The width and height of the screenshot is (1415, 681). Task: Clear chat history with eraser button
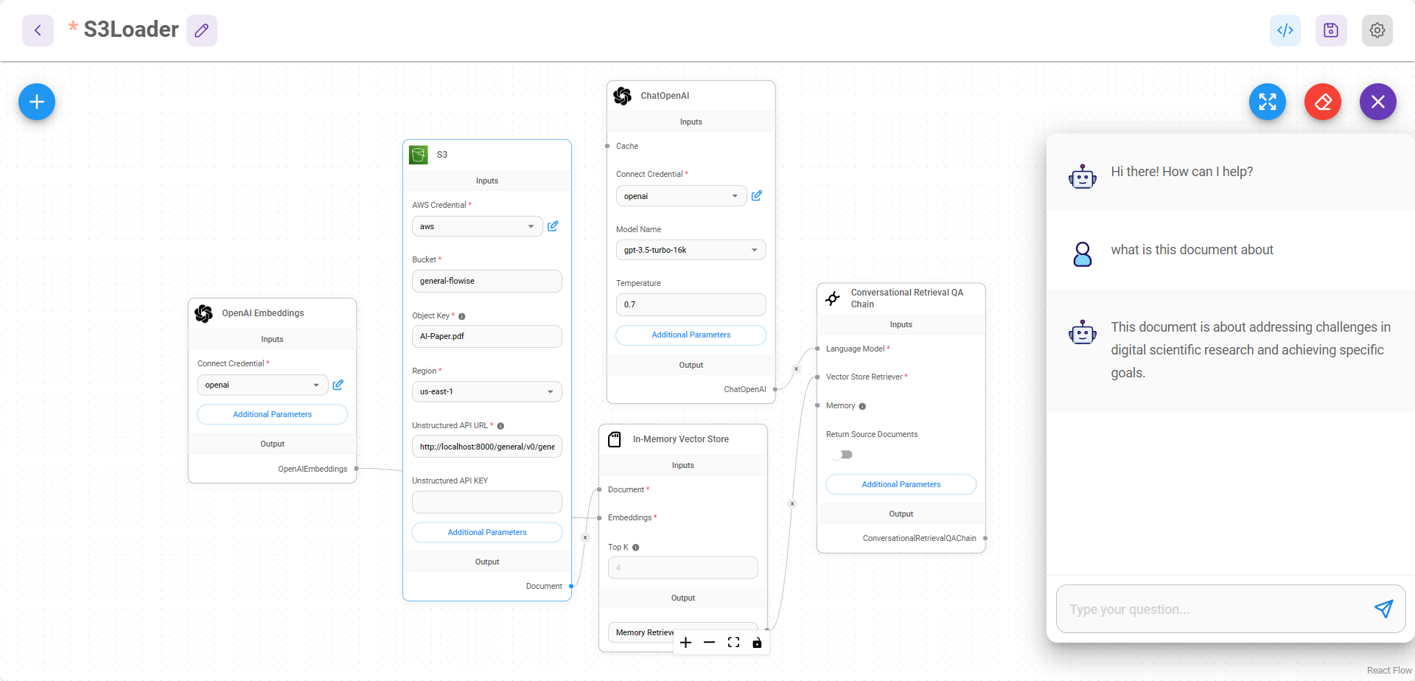[x=1322, y=102]
